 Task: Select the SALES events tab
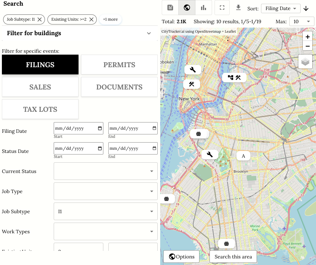pyautogui.click(x=40, y=87)
